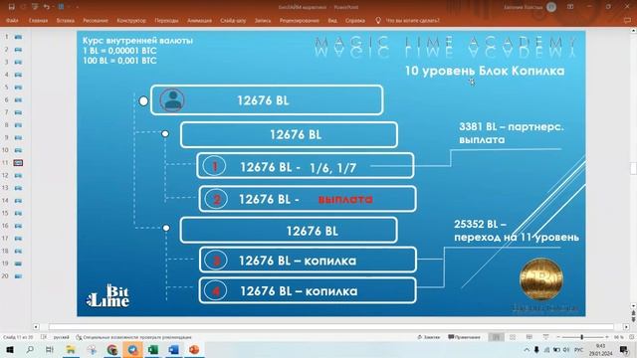Switch to the Вставка ribbon tab
This screenshot has height=358, width=637.
pos(66,20)
